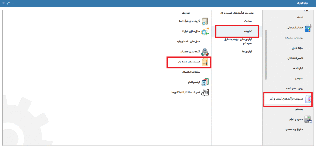
Task: Click the حضور و غیاب attendance icon
Action: click(x=308, y=119)
